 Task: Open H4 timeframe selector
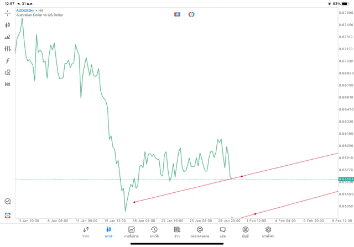tap(7, 85)
